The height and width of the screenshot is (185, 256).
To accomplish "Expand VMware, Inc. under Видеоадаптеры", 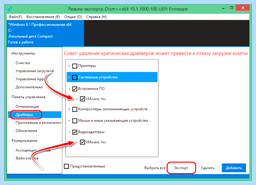I will click(x=77, y=142).
